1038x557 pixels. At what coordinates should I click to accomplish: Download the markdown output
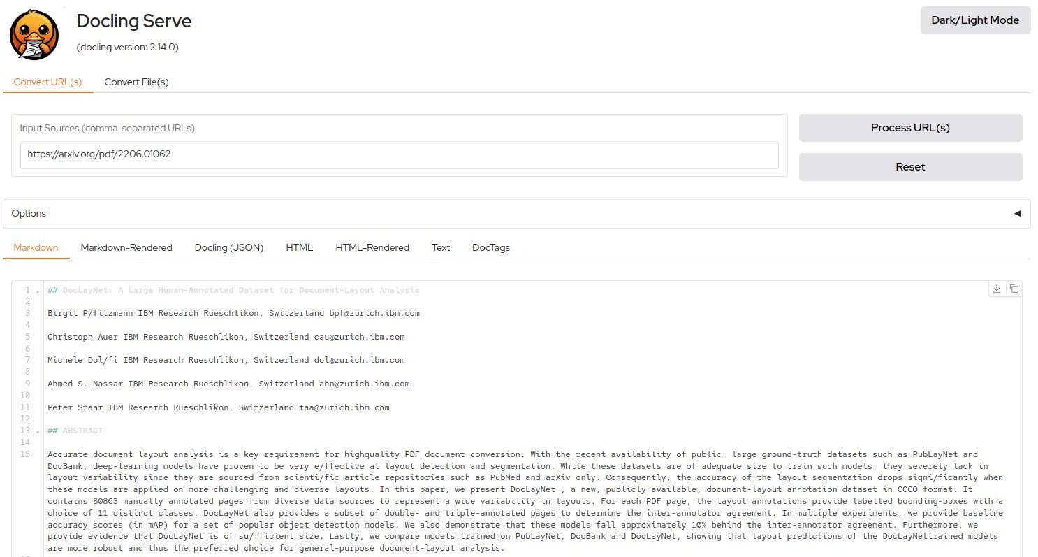click(997, 289)
